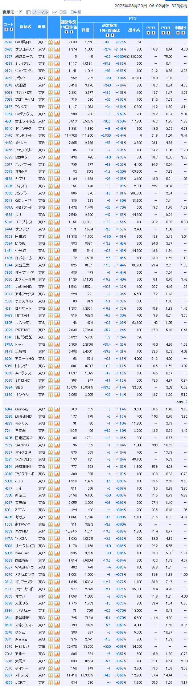
Task: Open book icon for PRTIME row
Action: point(50,330)
